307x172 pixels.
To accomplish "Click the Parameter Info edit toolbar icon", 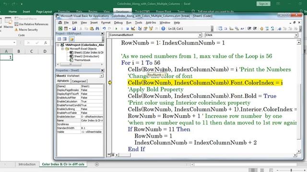I will click(236, 29).
